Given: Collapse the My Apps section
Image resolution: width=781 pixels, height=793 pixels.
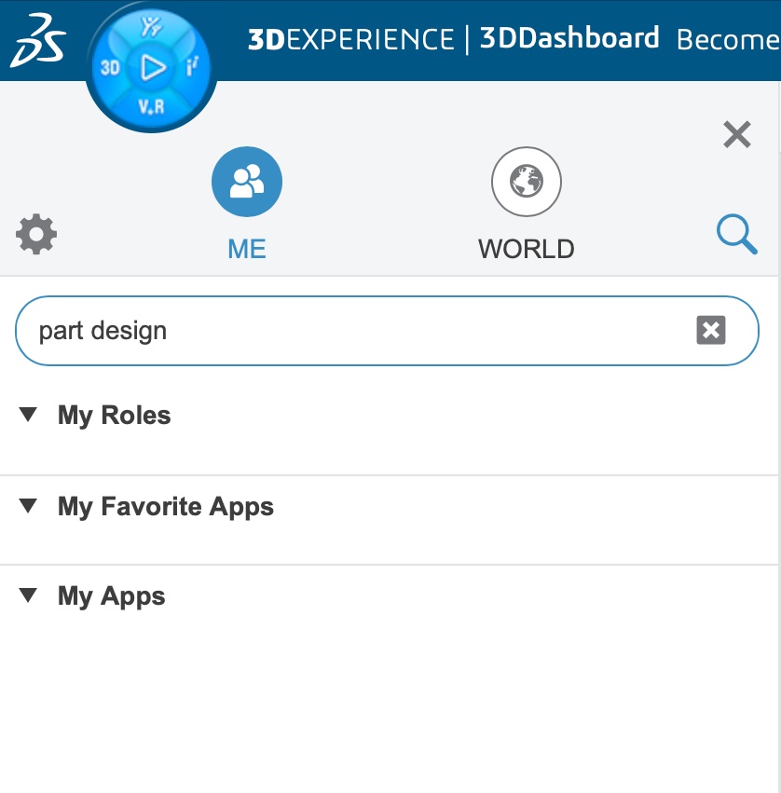Looking at the screenshot, I should pos(28,595).
